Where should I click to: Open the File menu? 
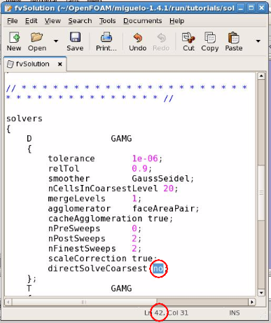(13, 21)
